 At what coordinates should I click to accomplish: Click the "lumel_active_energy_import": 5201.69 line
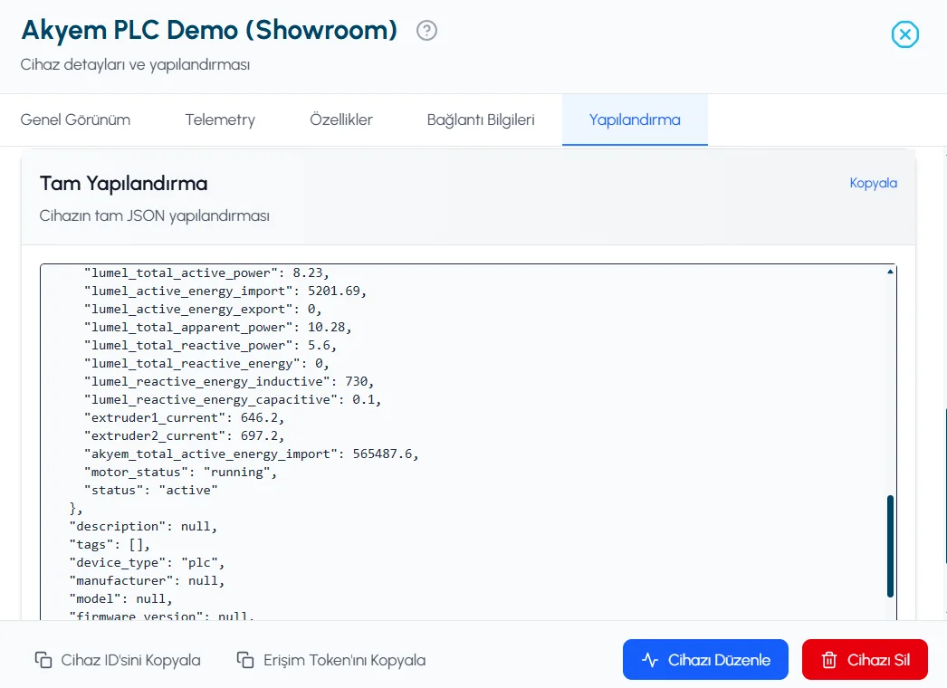[225, 291]
